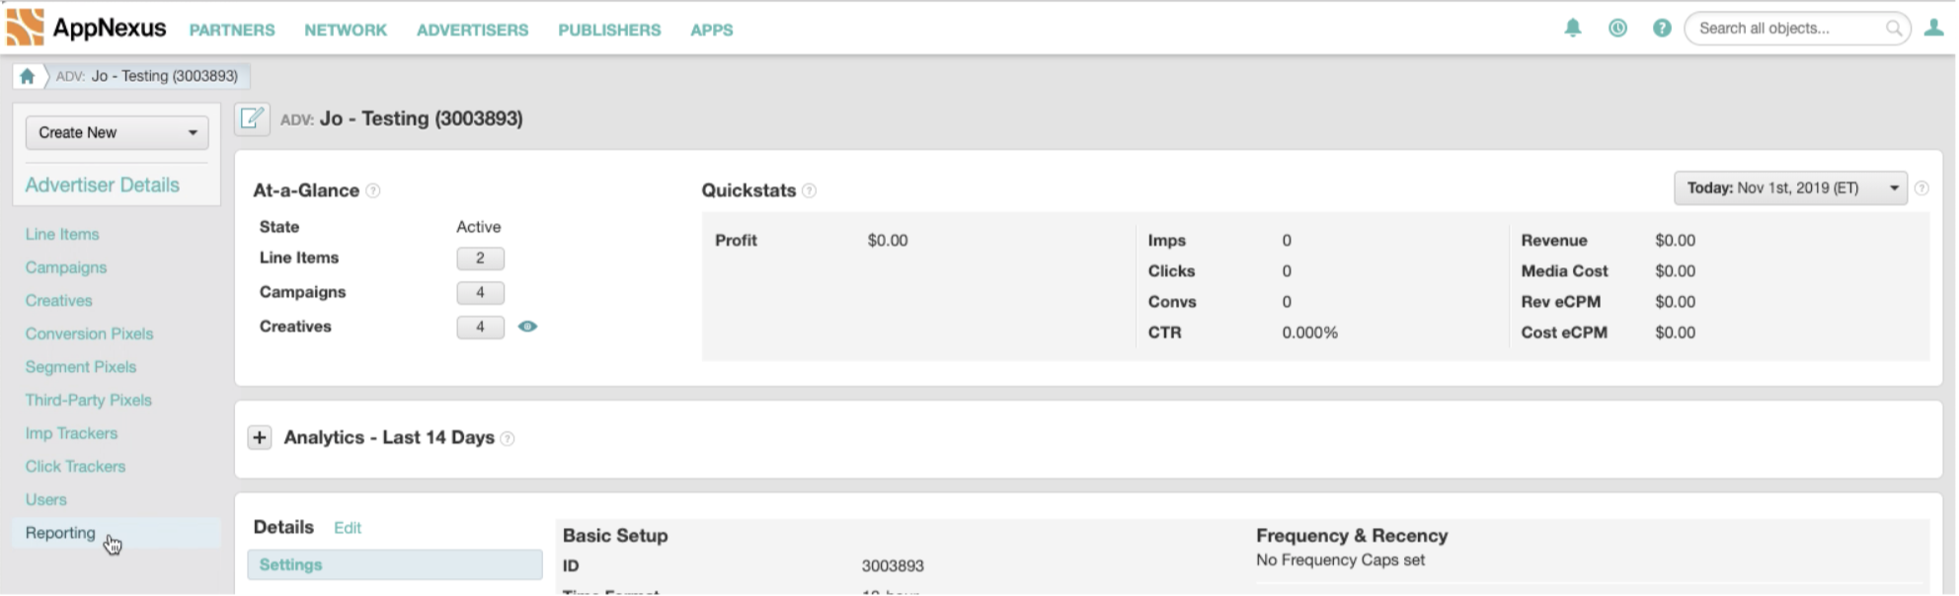Click the AppNexus logo
The width and height of the screenshot is (1959, 596).
(87, 28)
